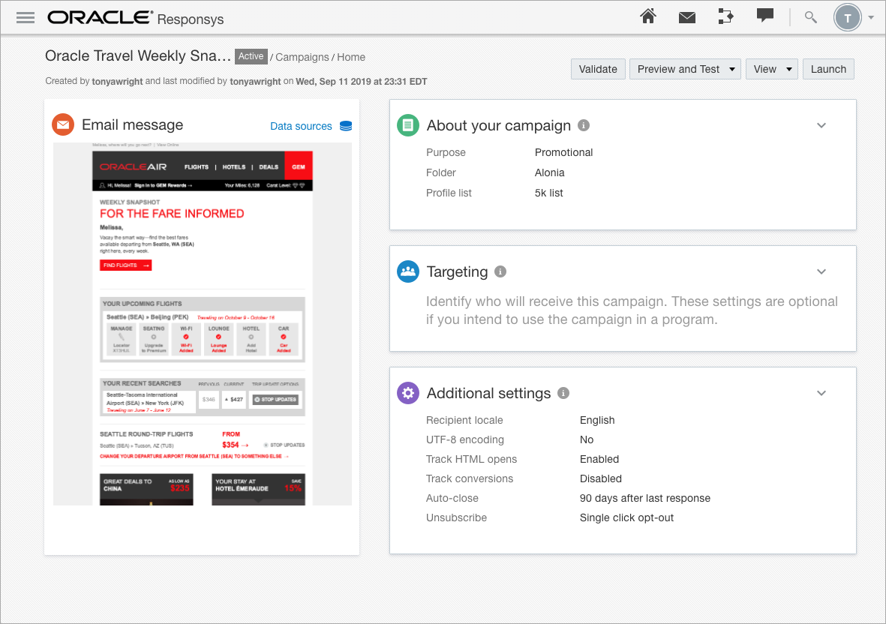Open the Preview and Test dropdown

685,69
